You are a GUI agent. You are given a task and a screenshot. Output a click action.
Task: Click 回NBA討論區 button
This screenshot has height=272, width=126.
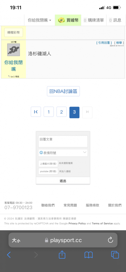(63, 91)
